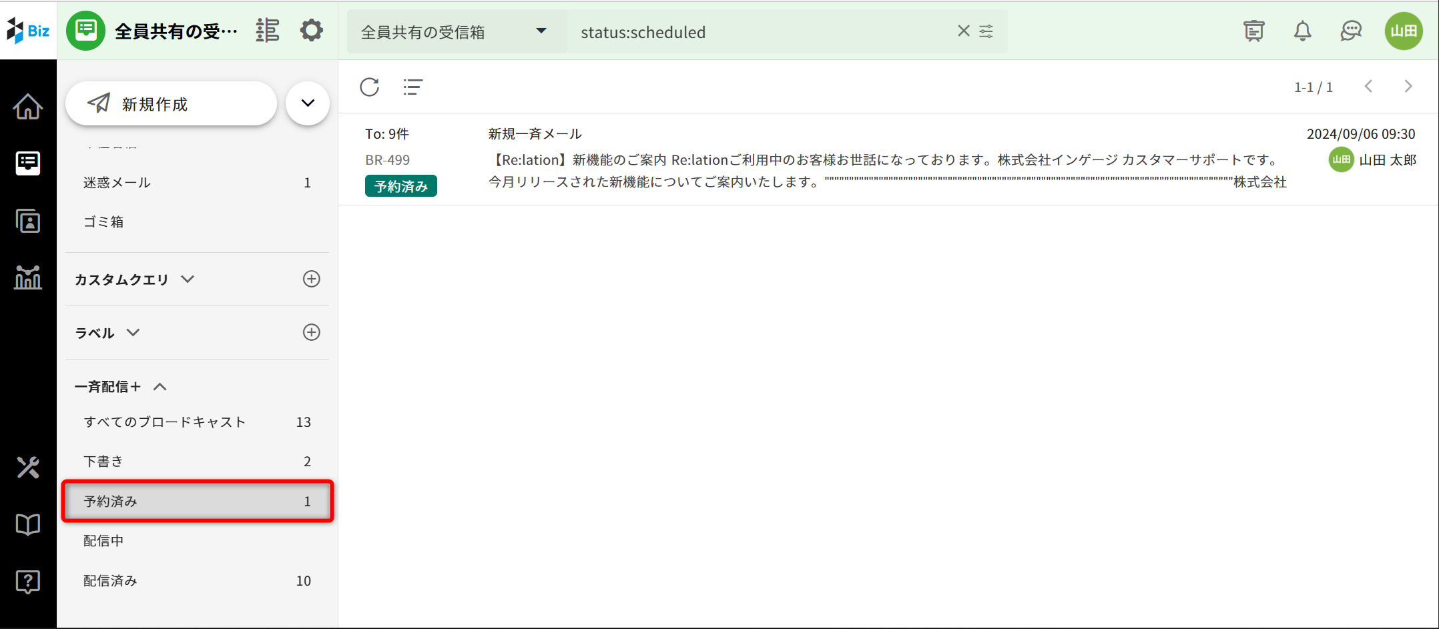Screen dimensions: 1439x629
Task: Open the analytics chart icon in sidebar
Action: (28, 277)
